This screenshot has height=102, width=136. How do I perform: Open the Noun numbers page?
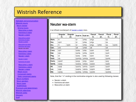[23, 79]
